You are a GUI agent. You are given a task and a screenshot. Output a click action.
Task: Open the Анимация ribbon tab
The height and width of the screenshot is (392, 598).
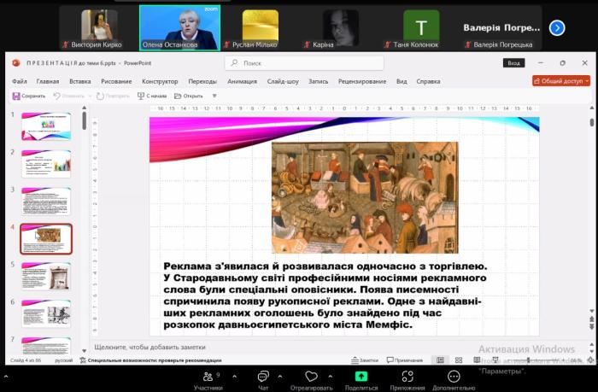[x=242, y=81]
